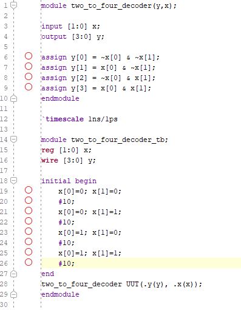This screenshot has width=241, height=310.
Task: Collapse two_to_four_decoder module at line 1
Action: [x=13, y=5]
